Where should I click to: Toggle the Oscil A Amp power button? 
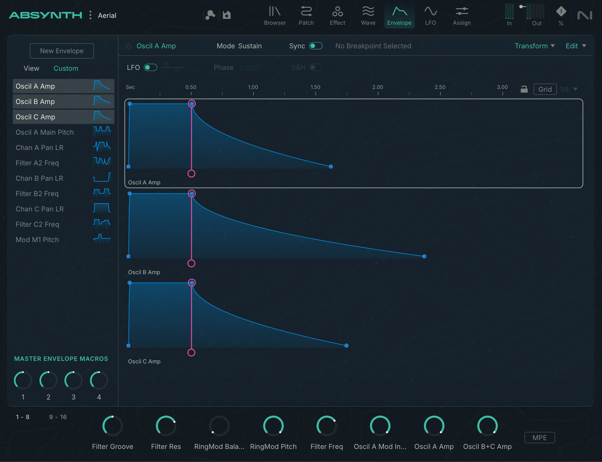(x=129, y=46)
